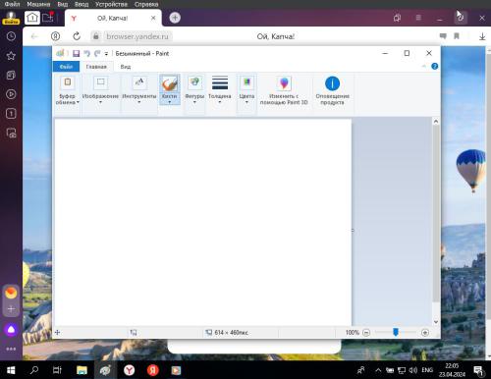Reload the page with the refresh icon
The width and height of the screenshot is (491, 379).
click(77, 36)
